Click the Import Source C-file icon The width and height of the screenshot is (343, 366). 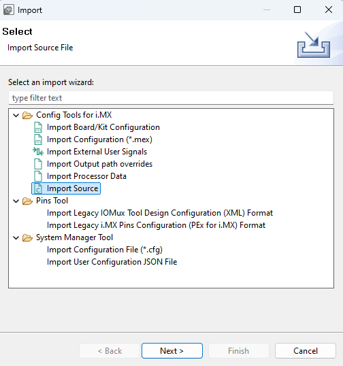pos(38,188)
